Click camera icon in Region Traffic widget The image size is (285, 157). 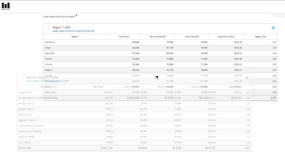pyautogui.click(x=273, y=28)
